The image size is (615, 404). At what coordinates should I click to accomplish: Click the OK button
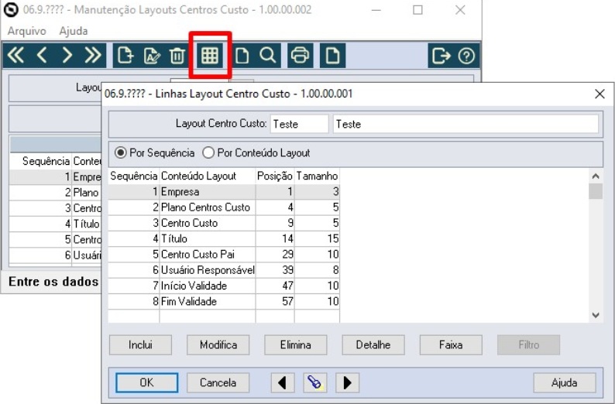(x=146, y=382)
